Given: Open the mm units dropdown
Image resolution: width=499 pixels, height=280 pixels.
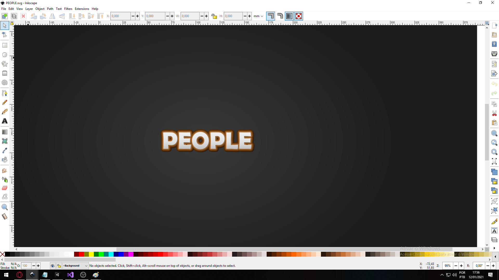Looking at the screenshot, I should coord(258,16).
